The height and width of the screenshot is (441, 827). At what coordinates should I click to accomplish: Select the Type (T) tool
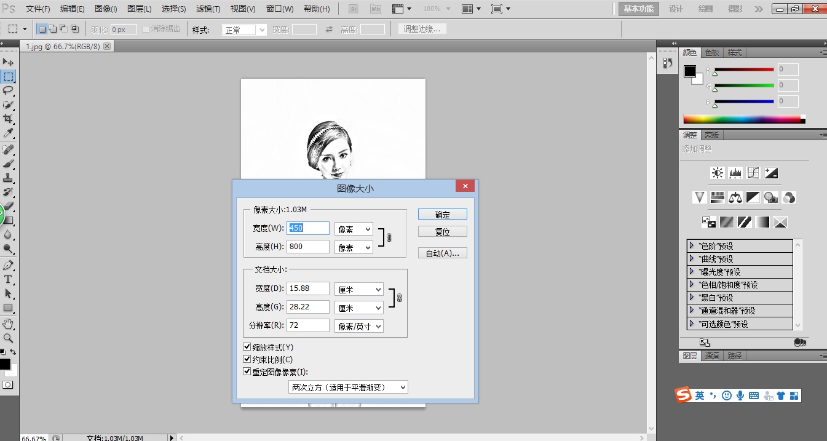[x=9, y=279]
